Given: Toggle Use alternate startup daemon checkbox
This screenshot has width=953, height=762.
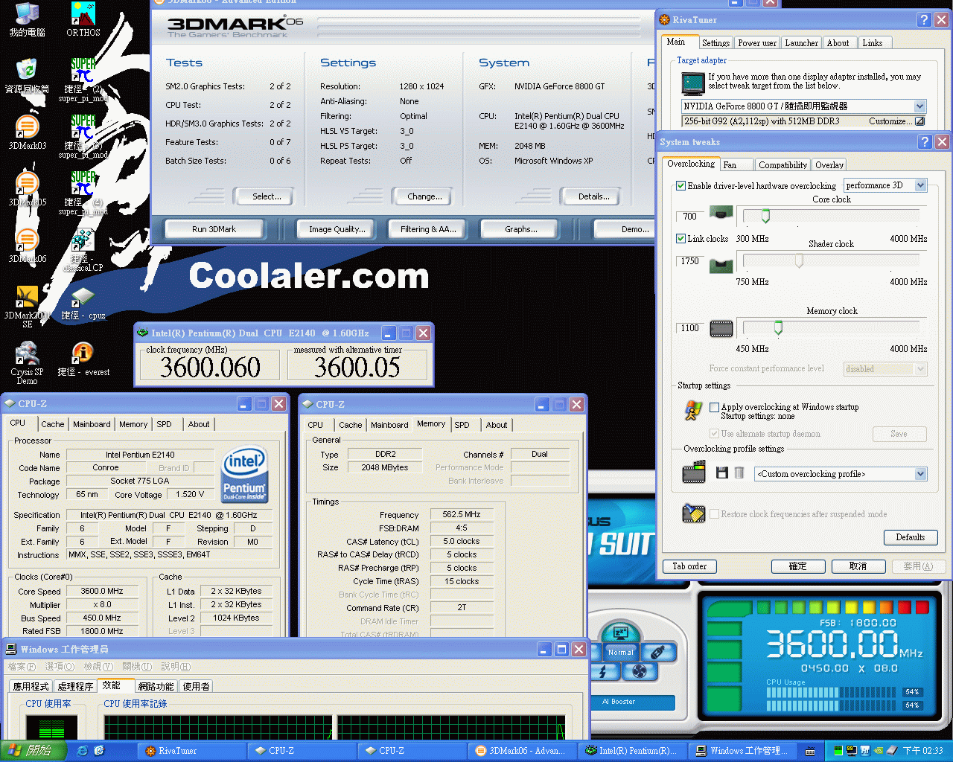Looking at the screenshot, I should (x=715, y=434).
